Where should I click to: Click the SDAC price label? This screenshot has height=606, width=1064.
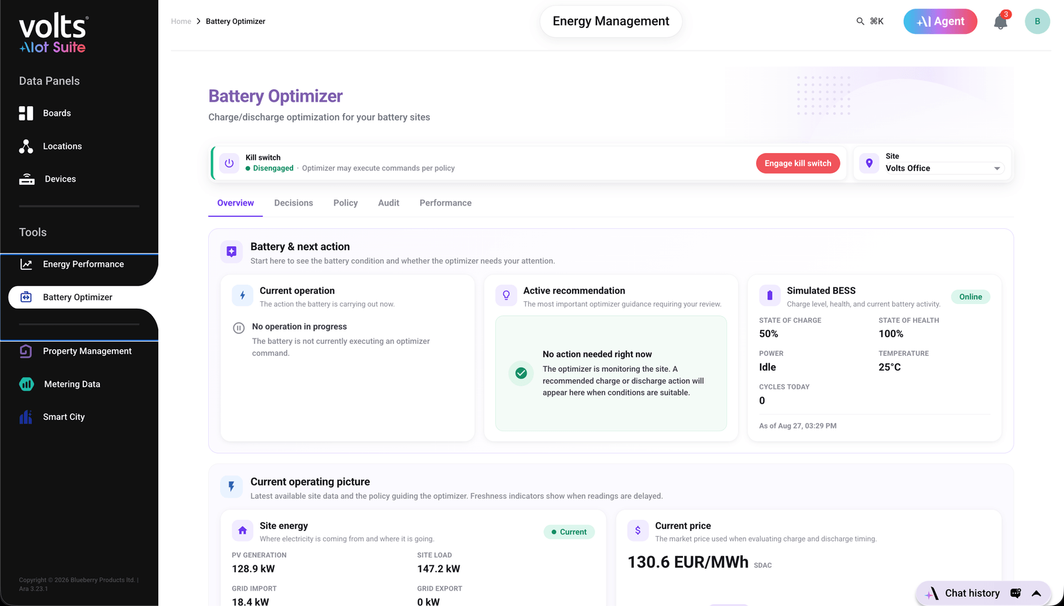(x=763, y=565)
